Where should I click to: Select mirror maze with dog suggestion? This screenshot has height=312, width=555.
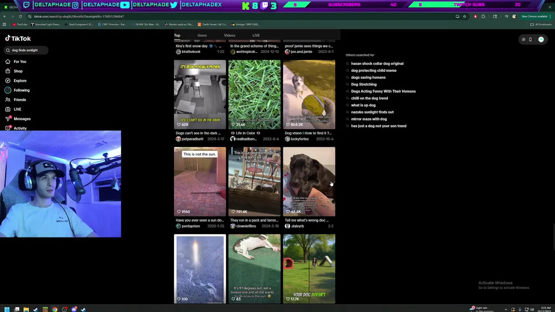[369, 119]
